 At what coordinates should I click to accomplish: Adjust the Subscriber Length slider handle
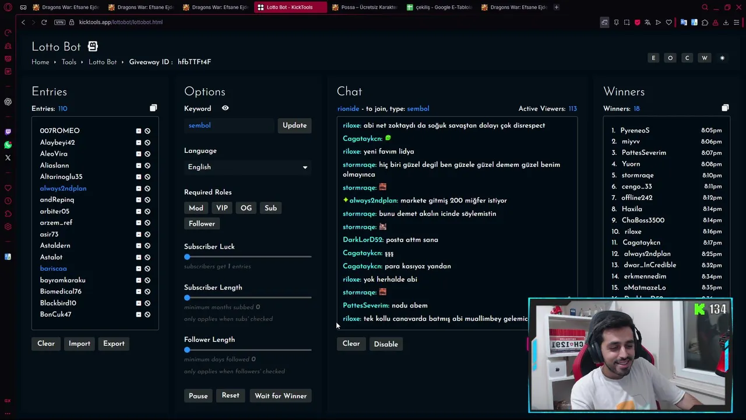click(x=187, y=297)
